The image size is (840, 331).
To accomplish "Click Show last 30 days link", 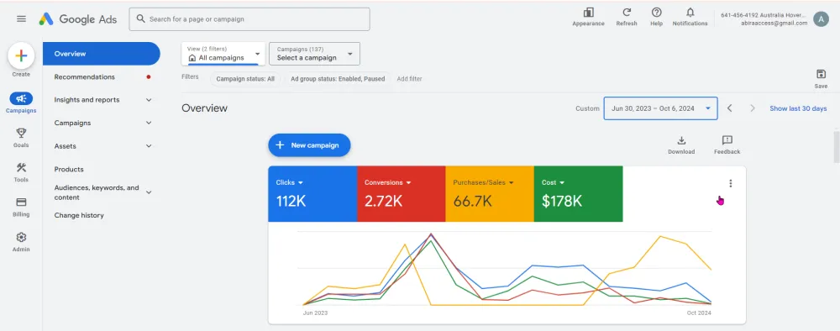I will pos(798,108).
